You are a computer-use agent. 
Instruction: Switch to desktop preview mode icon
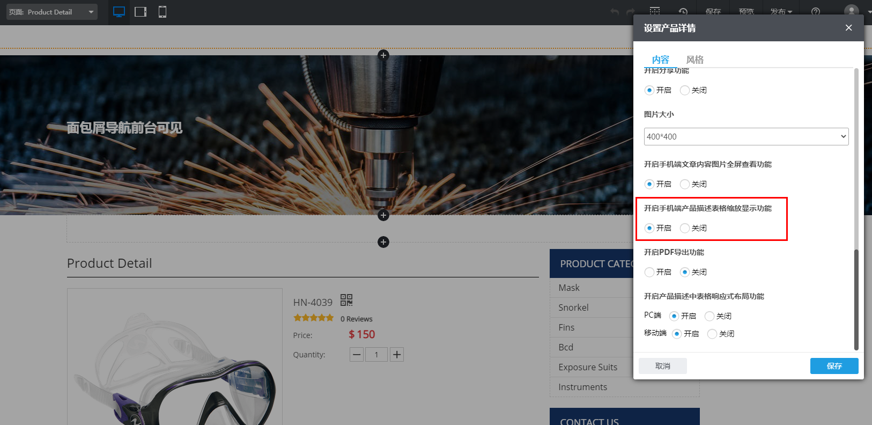[119, 12]
